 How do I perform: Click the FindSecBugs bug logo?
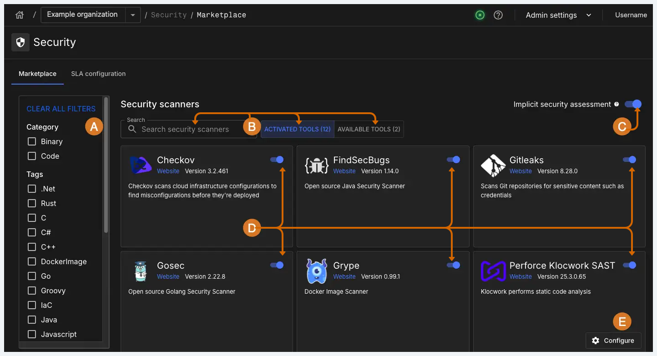pyautogui.click(x=316, y=165)
